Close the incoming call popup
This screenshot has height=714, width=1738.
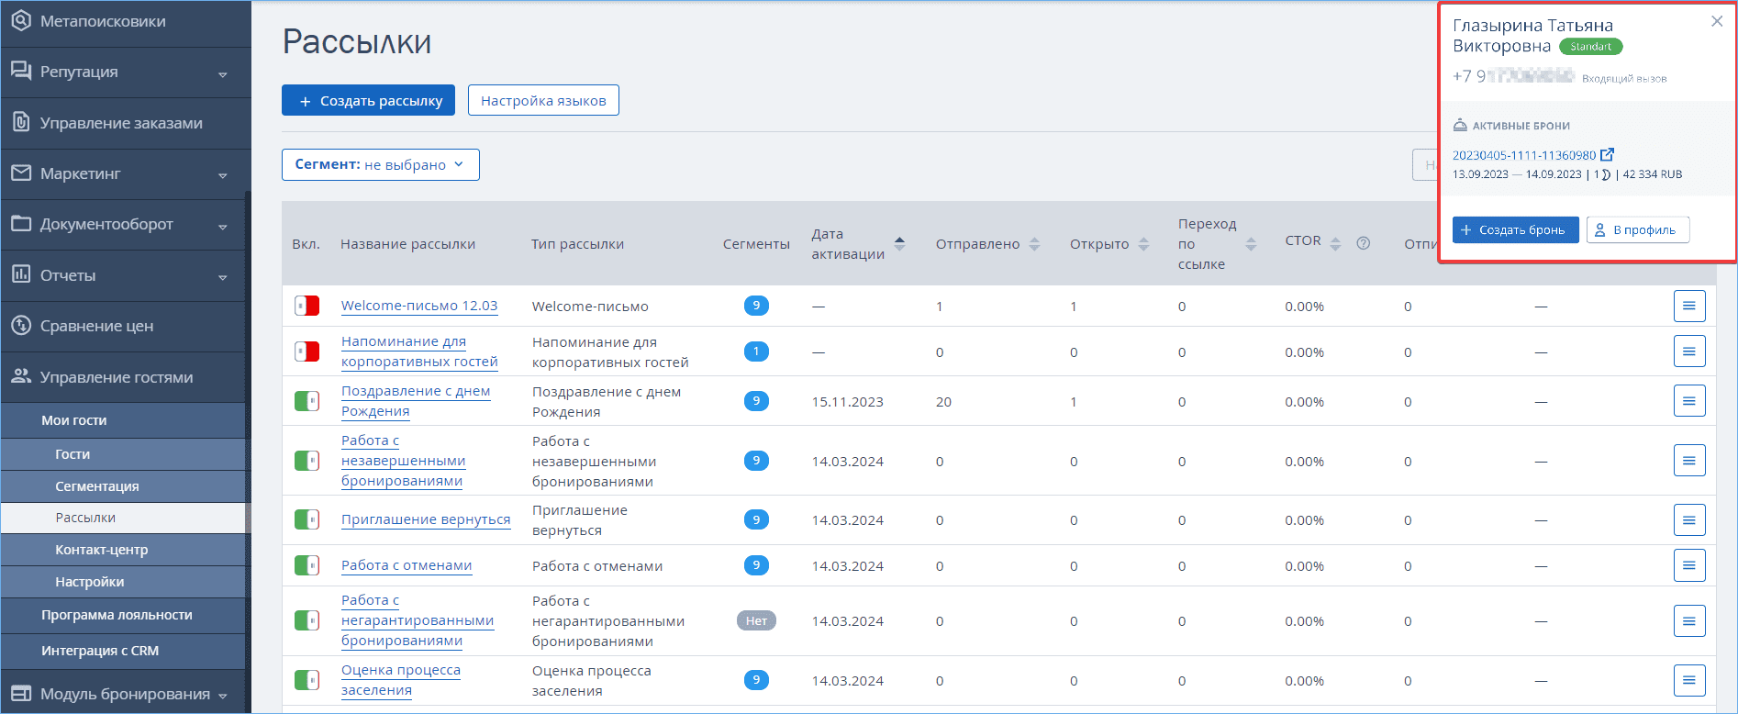pos(1717,21)
